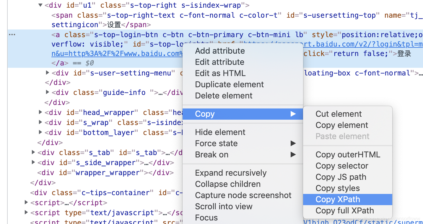Image resolution: width=423 pixels, height=224 pixels.
Task: Click the Force state submenu arrow
Action: (x=293, y=143)
